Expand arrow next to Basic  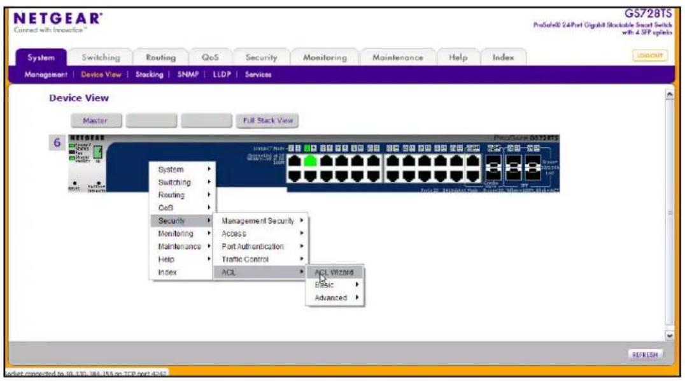click(357, 284)
